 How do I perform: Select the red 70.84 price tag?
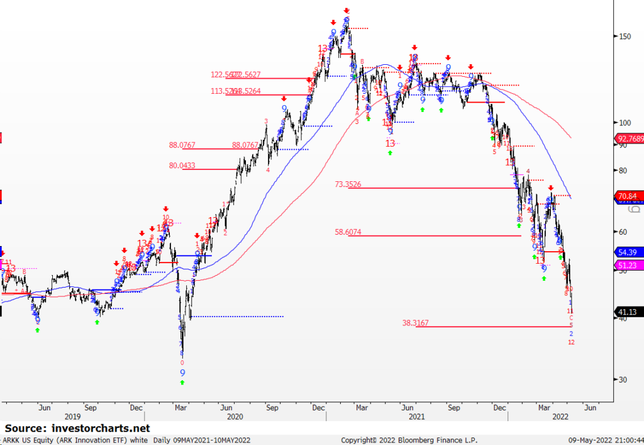[629, 196]
